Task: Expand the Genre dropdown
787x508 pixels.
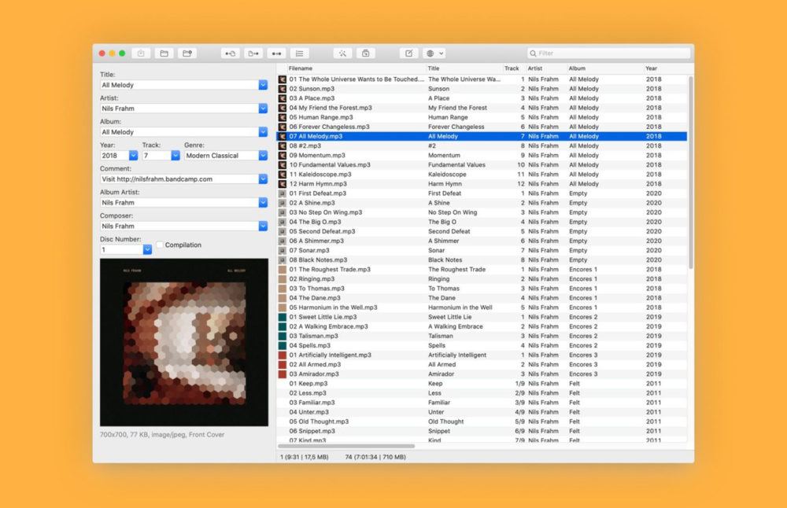Action: [263, 156]
